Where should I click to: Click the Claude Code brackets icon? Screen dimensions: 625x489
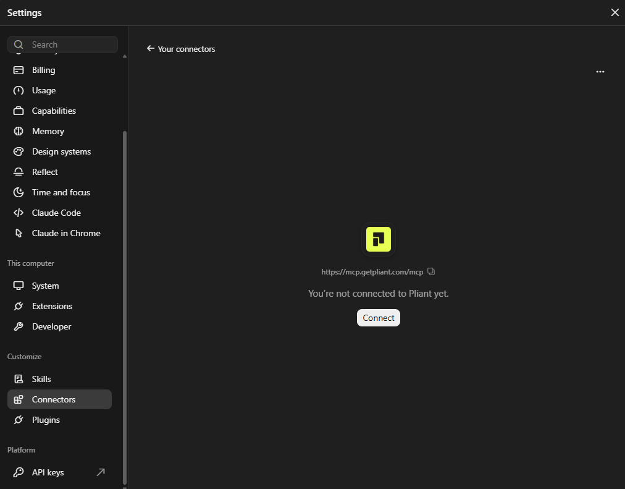19,213
